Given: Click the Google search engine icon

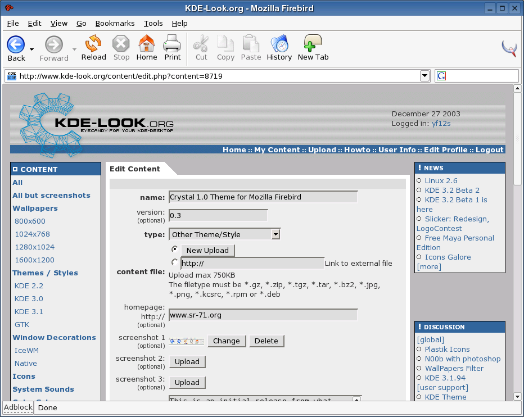Looking at the screenshot, I should (441, 76).
